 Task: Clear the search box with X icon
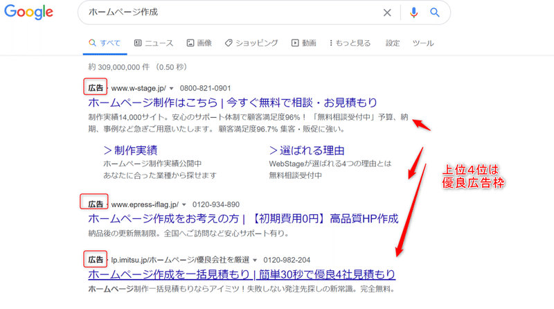coord(387,12)
